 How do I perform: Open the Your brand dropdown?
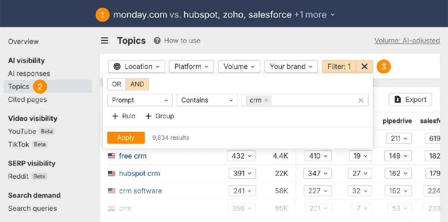click(291, 66)
